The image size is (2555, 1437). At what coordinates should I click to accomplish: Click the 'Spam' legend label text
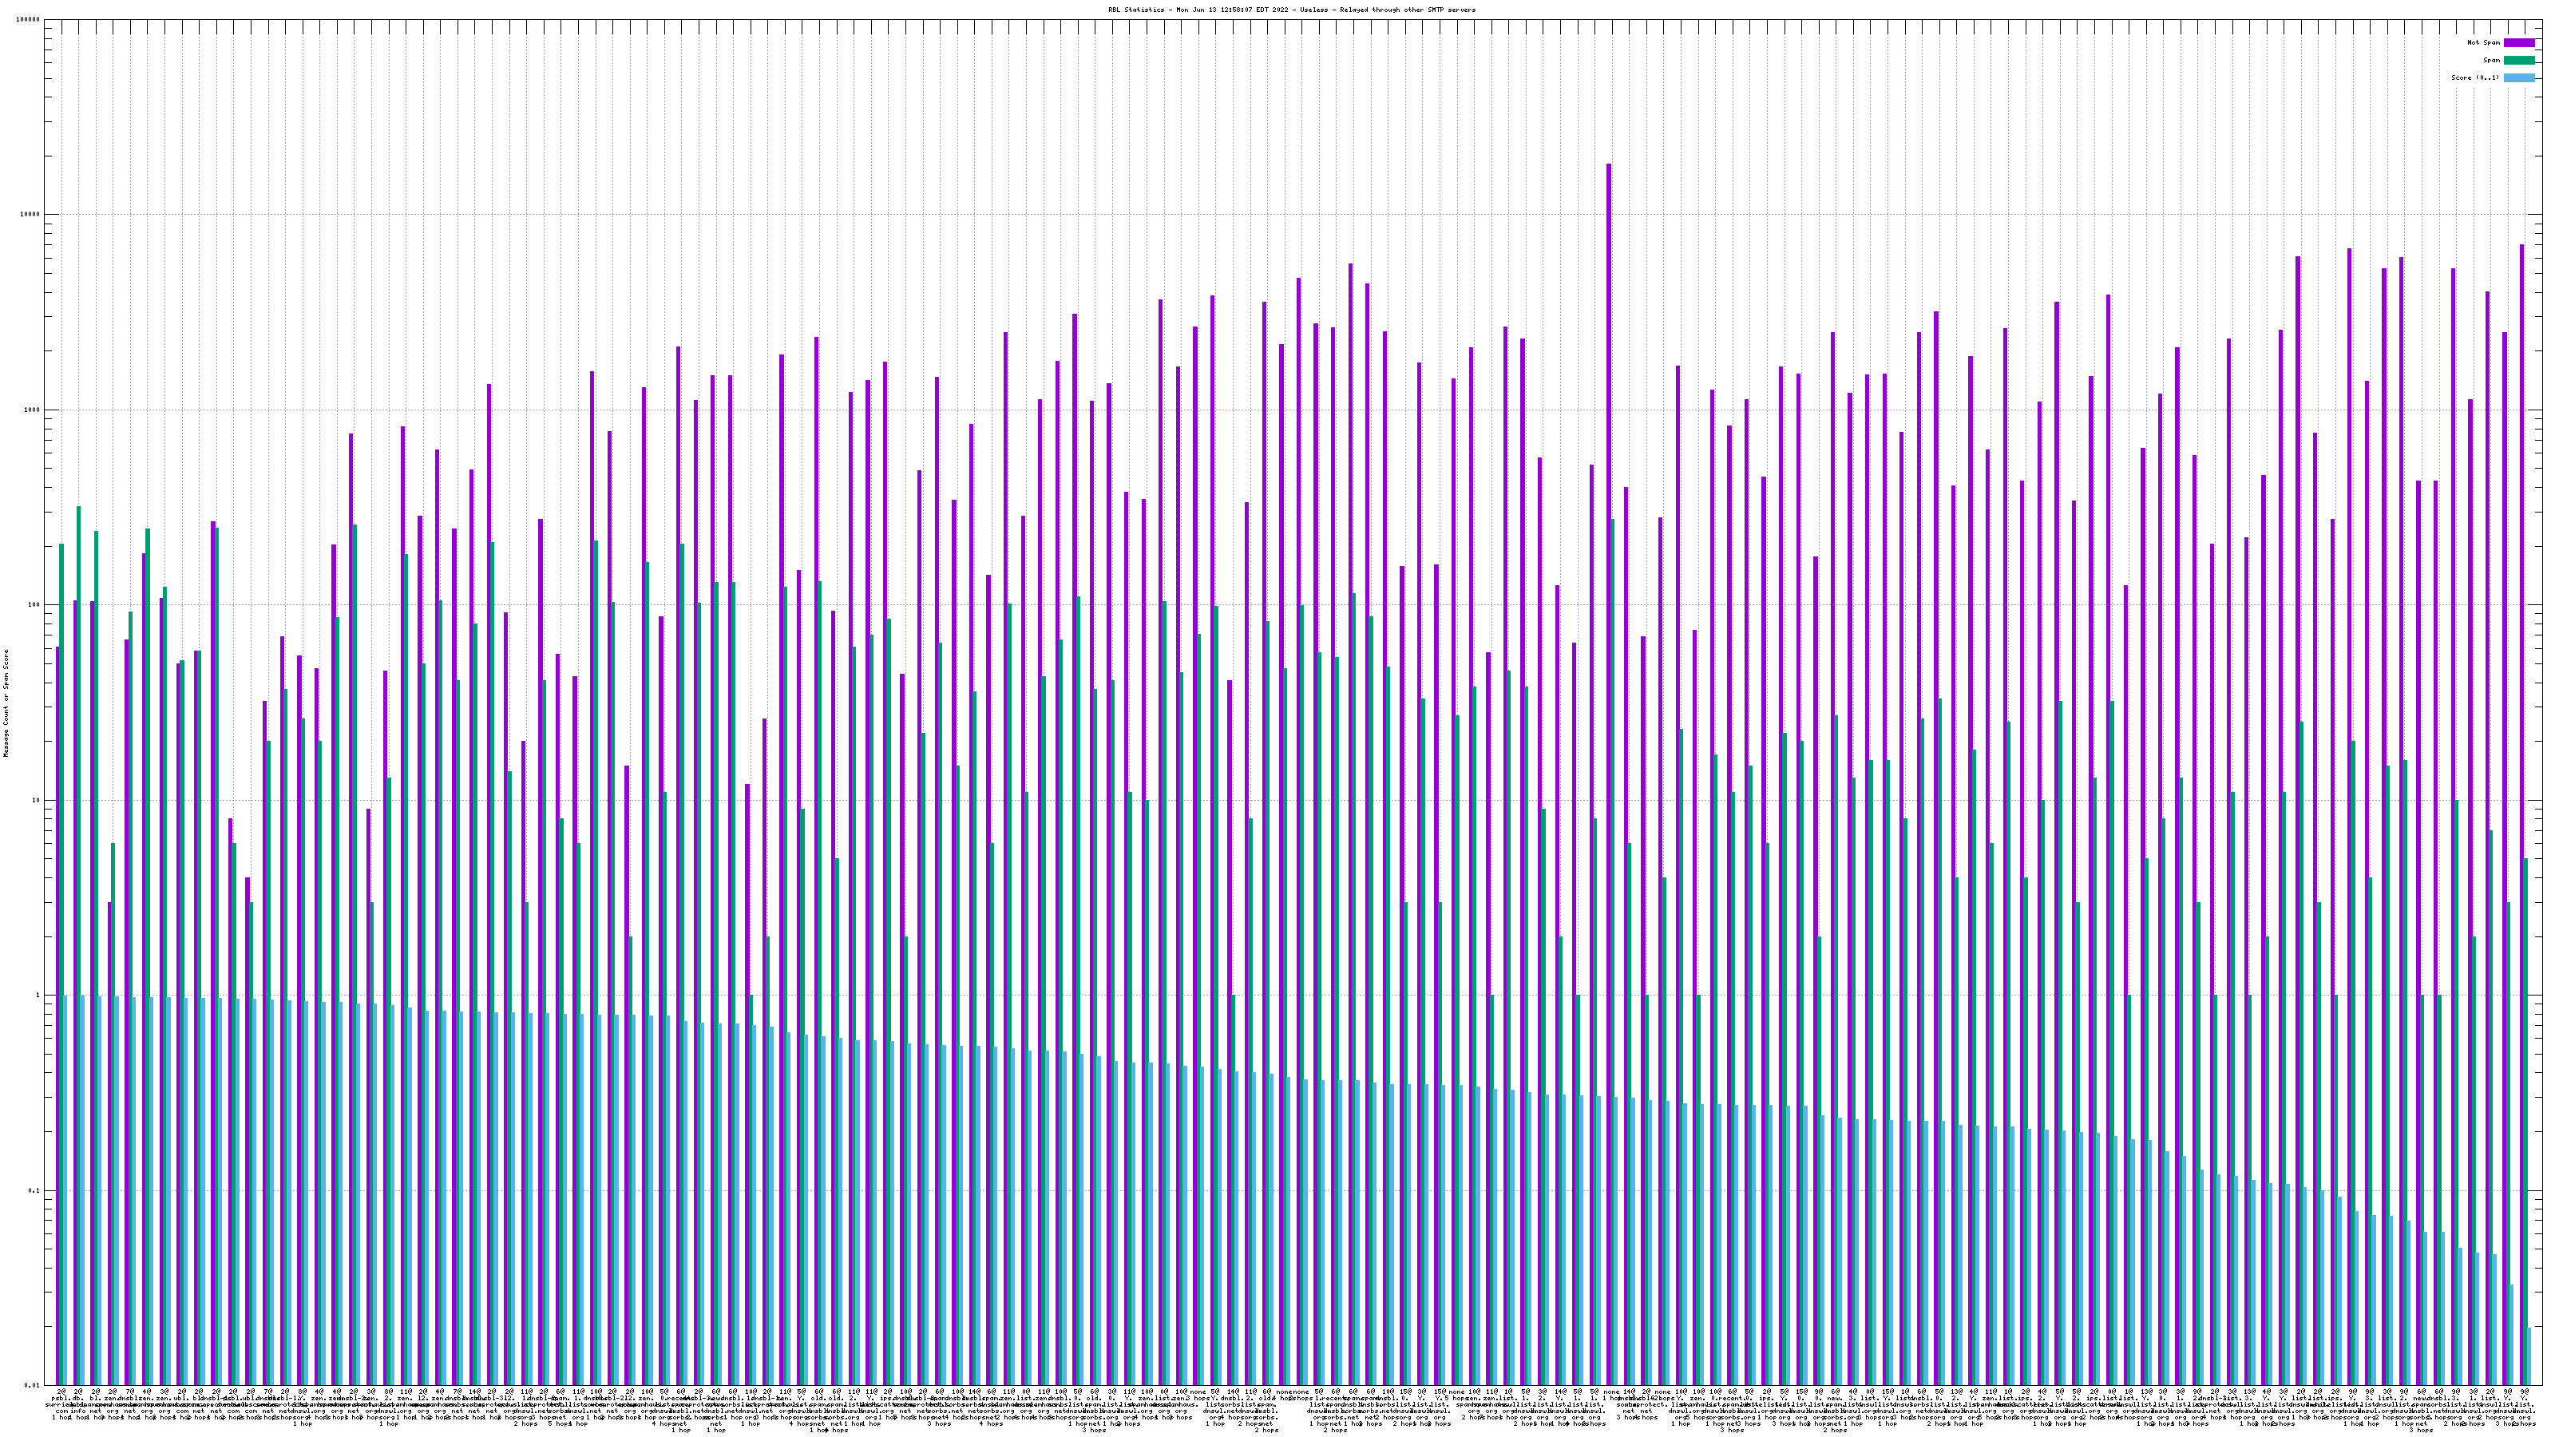2491,61
